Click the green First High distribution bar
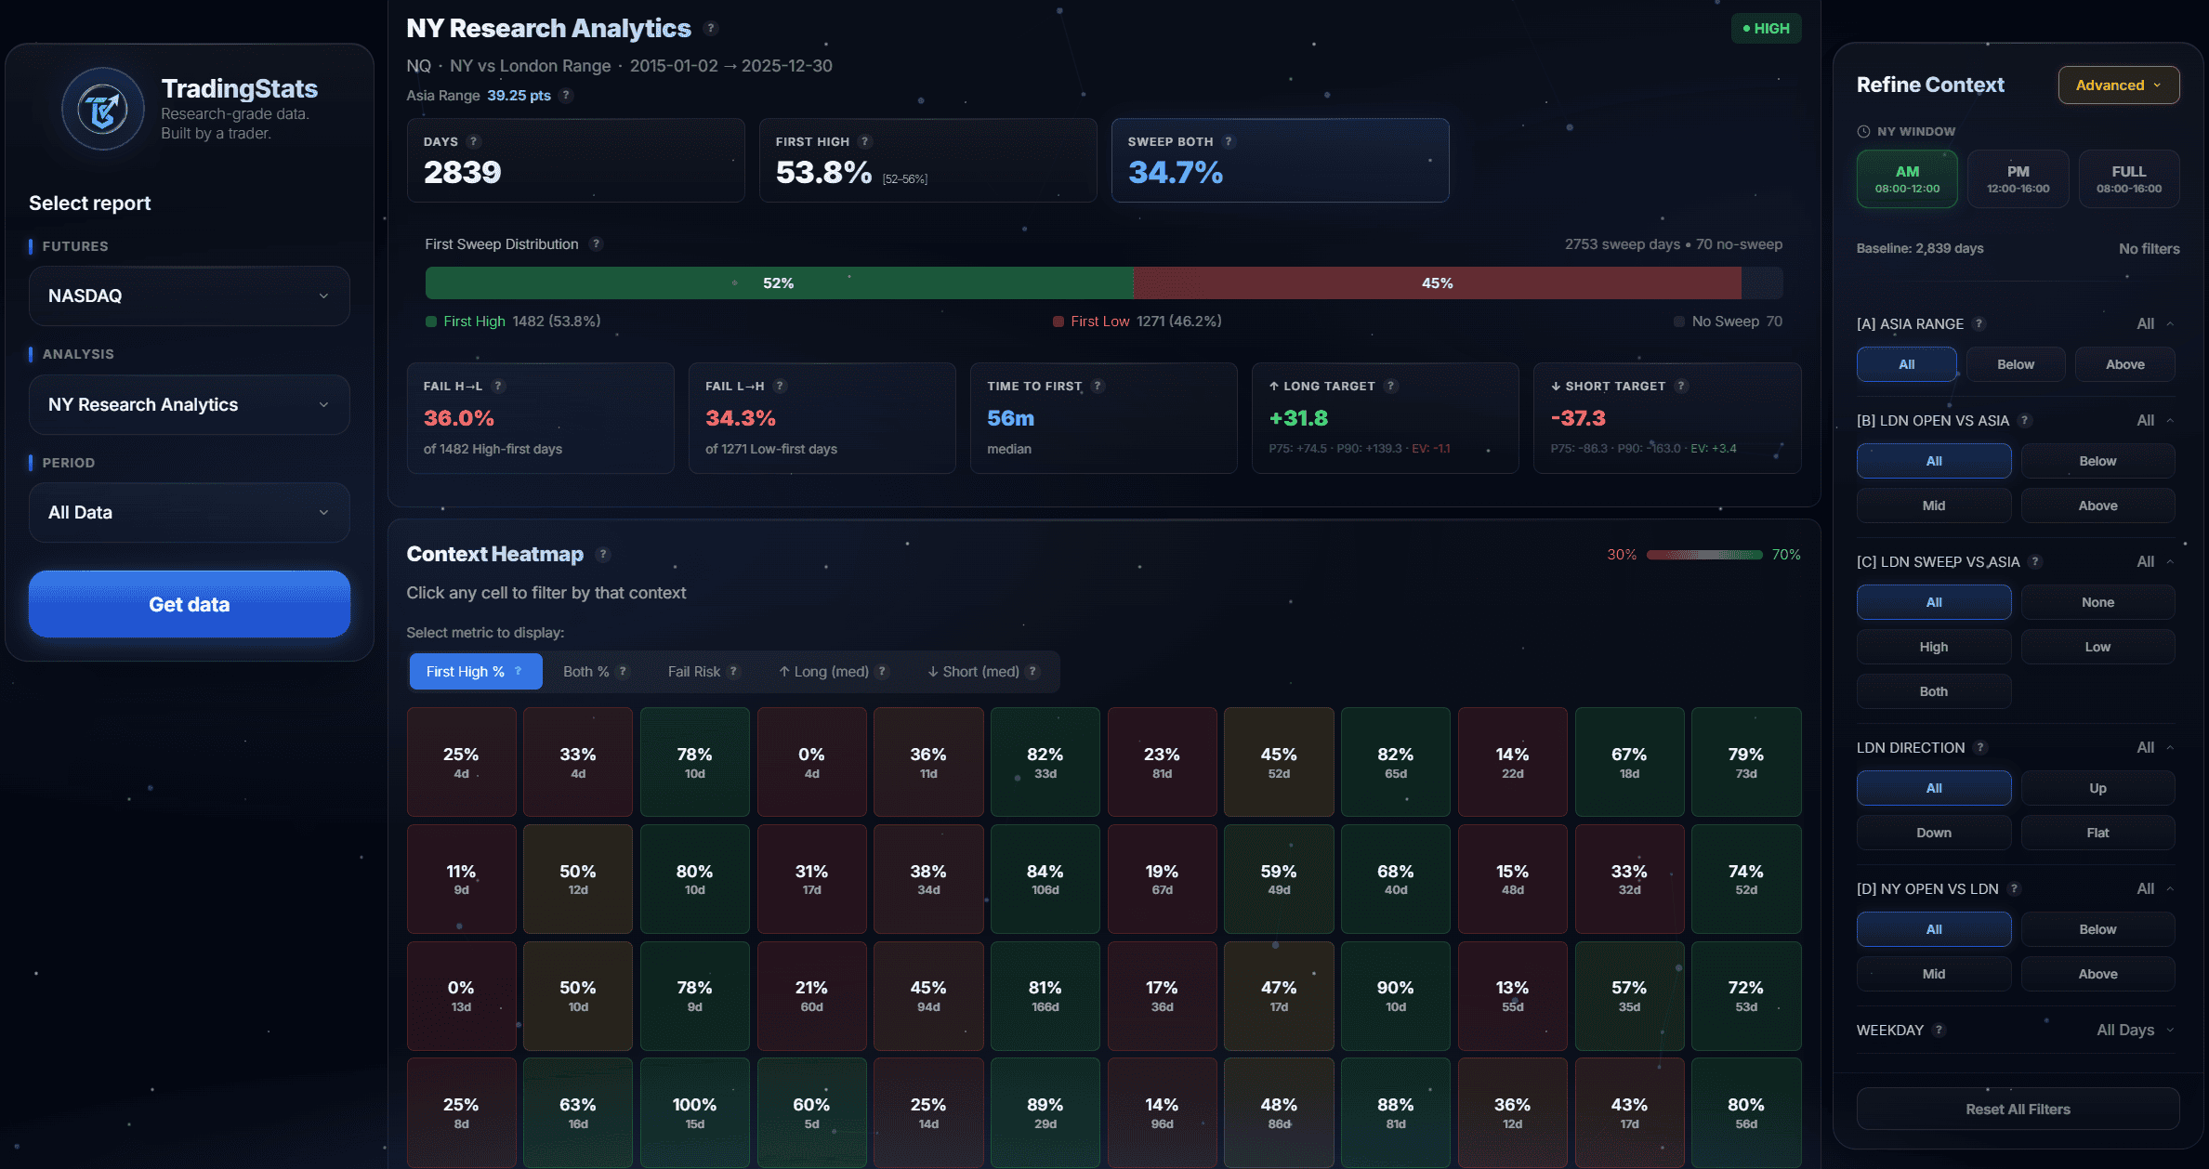The image size is (2209, 1169). tap(779, 282)
